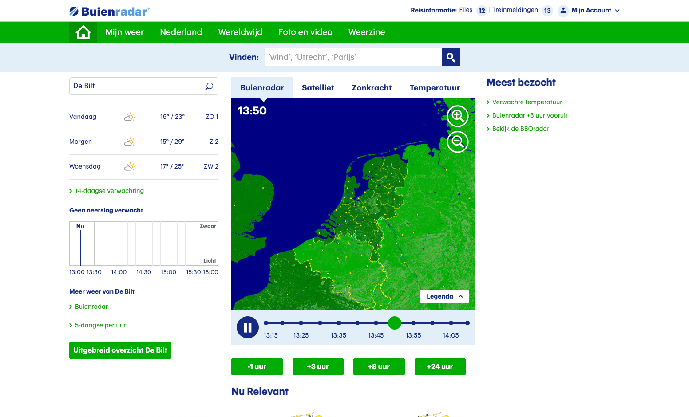The image size is (689, 417).
Task: Click the 13:50 radar time label
Action: point(252,111)
